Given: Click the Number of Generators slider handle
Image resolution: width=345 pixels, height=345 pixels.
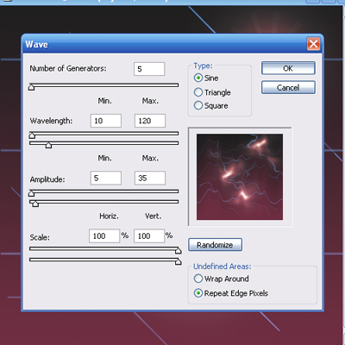Looking at the screenshot, I should pos(32,87).
